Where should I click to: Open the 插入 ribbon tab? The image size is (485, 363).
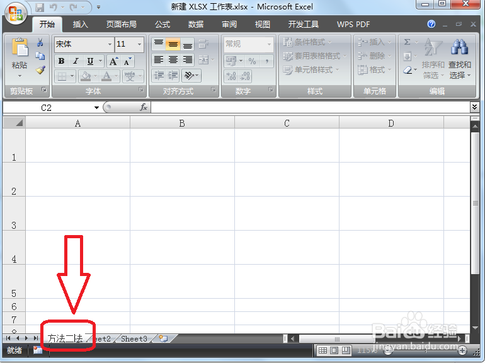81,24
